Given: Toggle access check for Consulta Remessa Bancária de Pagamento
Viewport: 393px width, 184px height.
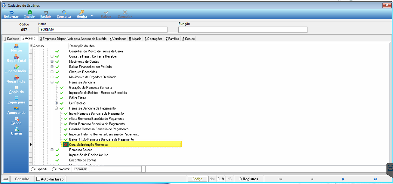Looking at the screenshot, I should click(65, 129).
